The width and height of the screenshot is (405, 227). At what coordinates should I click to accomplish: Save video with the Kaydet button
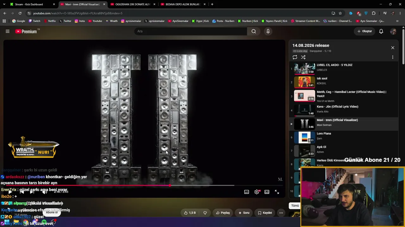point(265,213)
